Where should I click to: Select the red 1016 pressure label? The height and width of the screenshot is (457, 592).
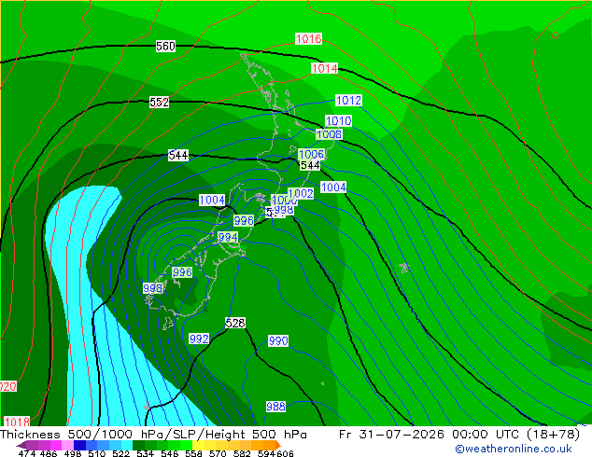308,38
